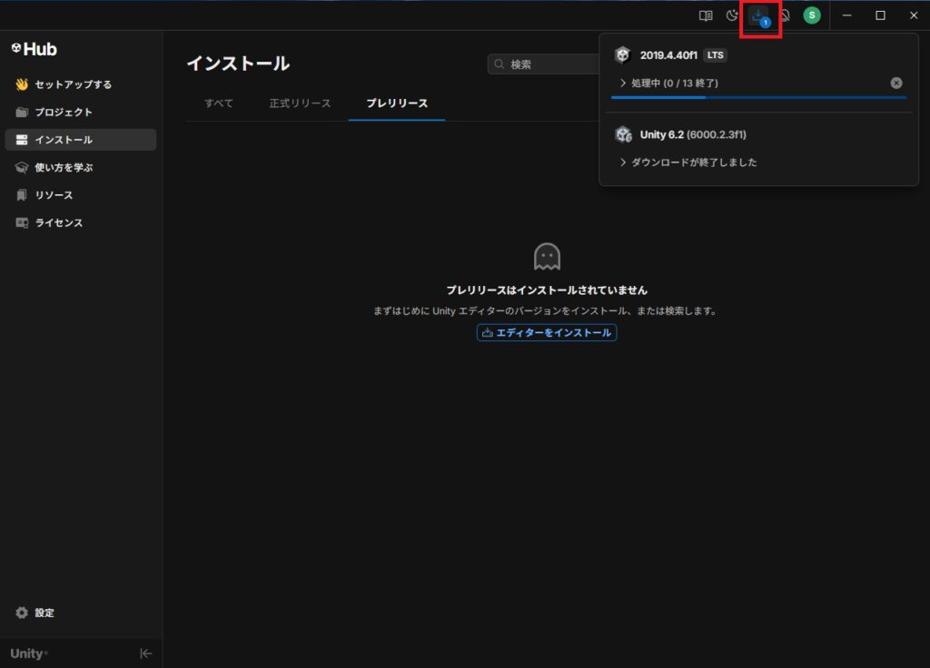Click the 2019.4.40f1 version title
930x668 pixels.
(x=668, y=55)
